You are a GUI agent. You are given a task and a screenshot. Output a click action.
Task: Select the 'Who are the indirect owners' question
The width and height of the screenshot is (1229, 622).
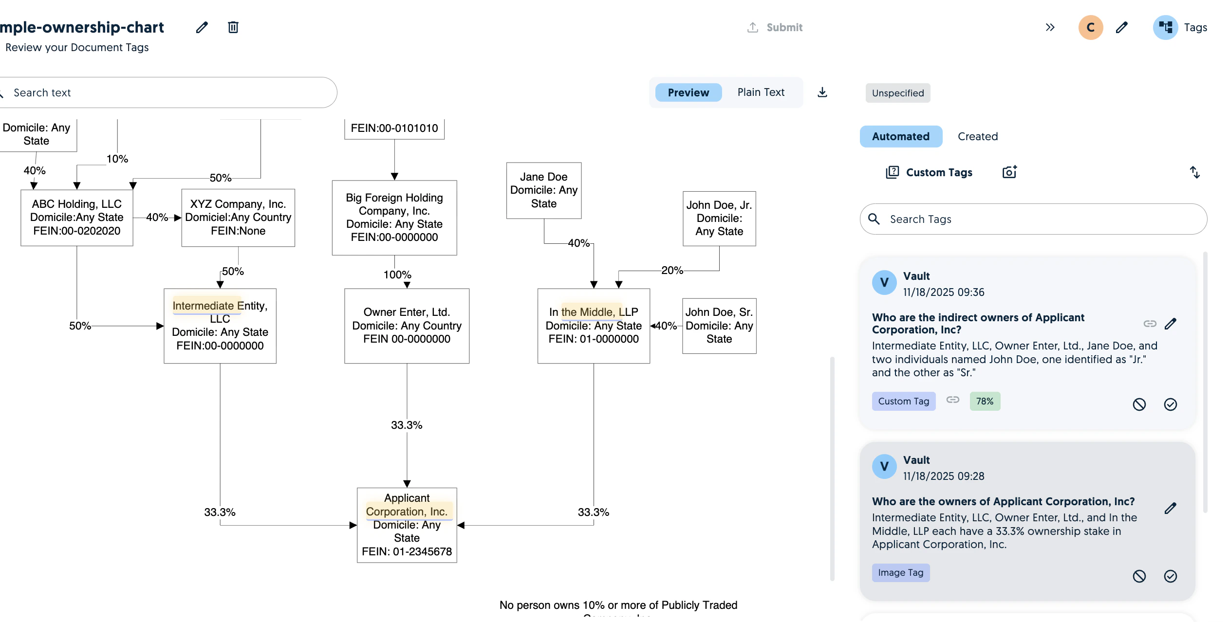pyautogui.click(x=978, y=324)
